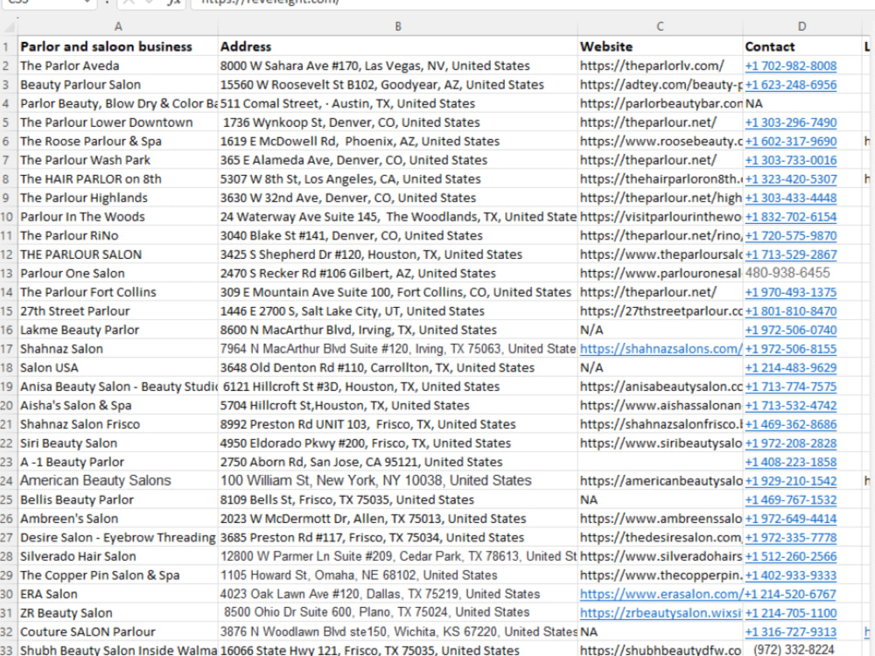The width and height of the screenshot is (875, 656).
Task: Select the 'Parlor and saloon business' header cell
Action: 118,46
